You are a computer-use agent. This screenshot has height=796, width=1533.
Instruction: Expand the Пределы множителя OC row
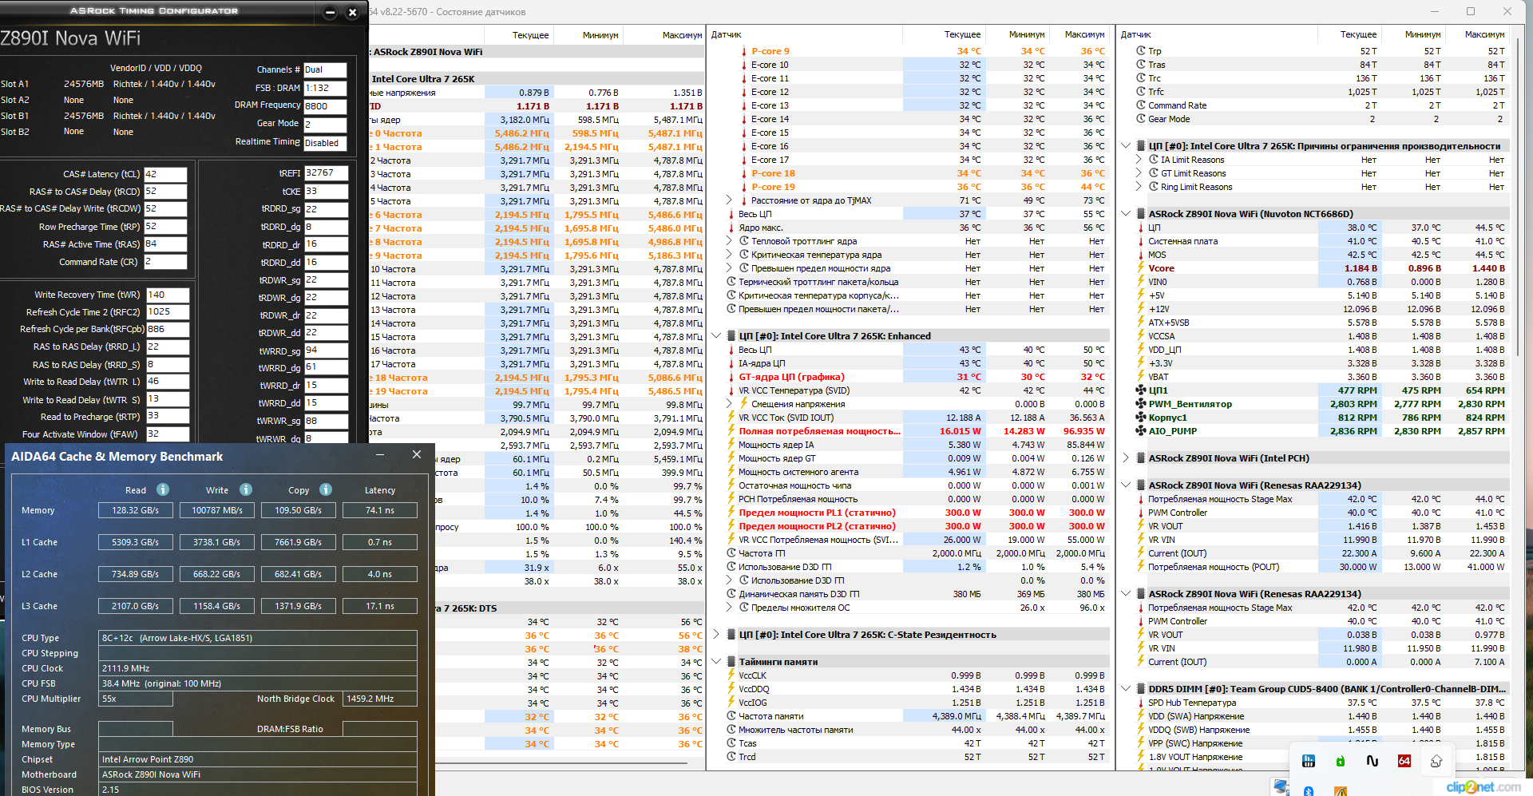tap(730, 608)
